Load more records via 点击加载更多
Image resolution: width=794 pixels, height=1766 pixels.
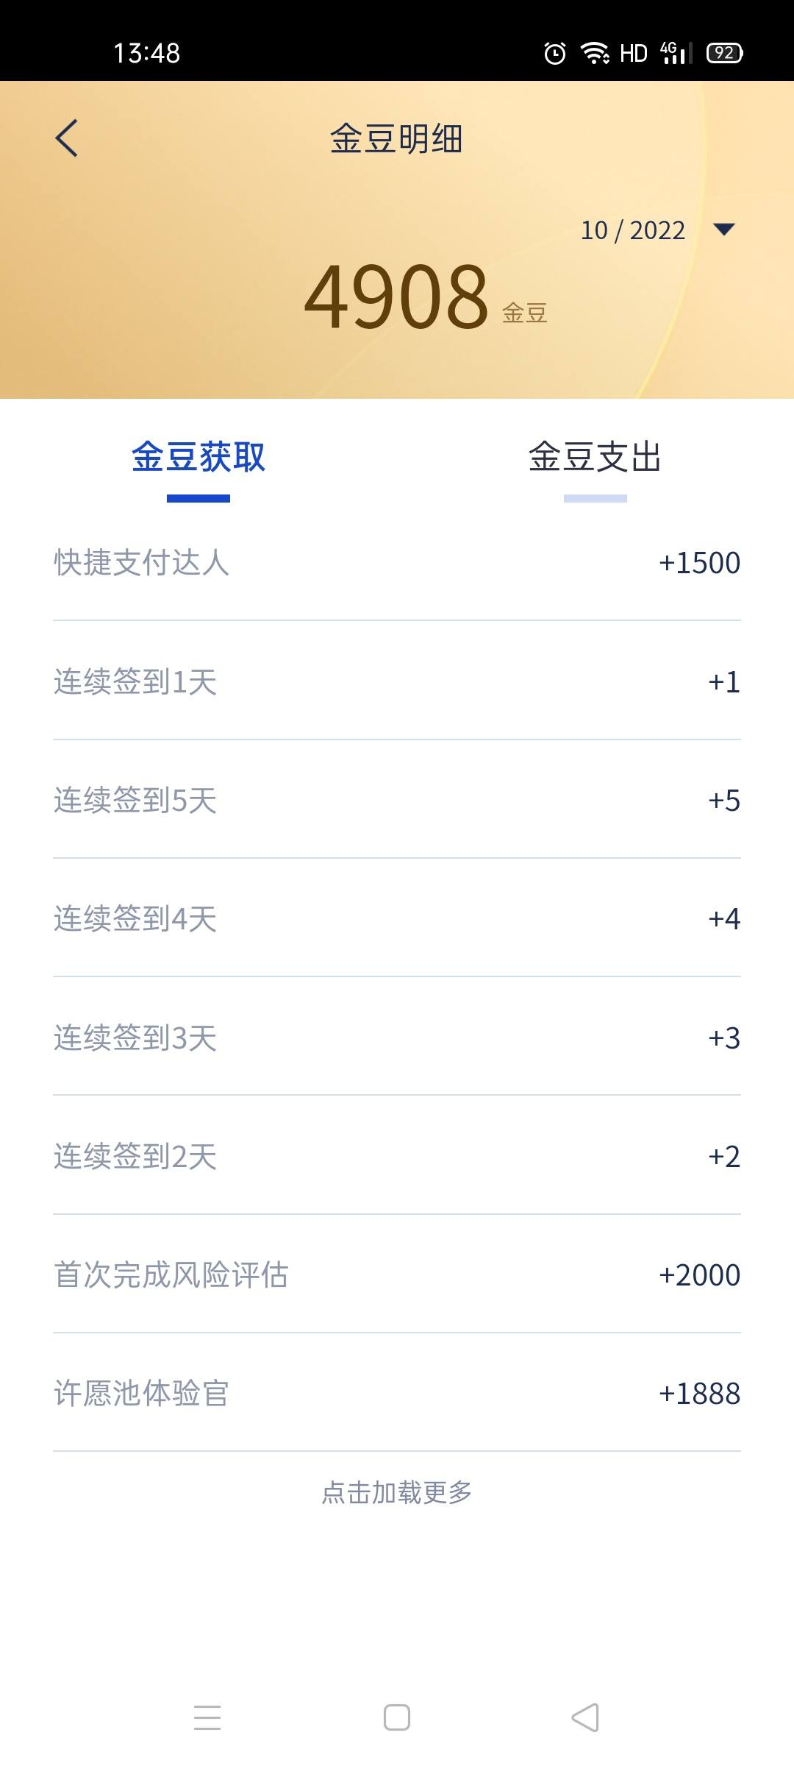[397, 1492]
